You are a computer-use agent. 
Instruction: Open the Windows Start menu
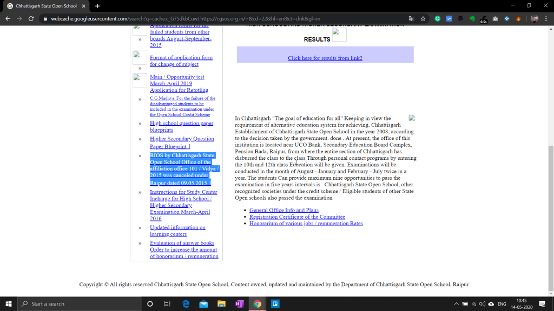coord(9,303)
